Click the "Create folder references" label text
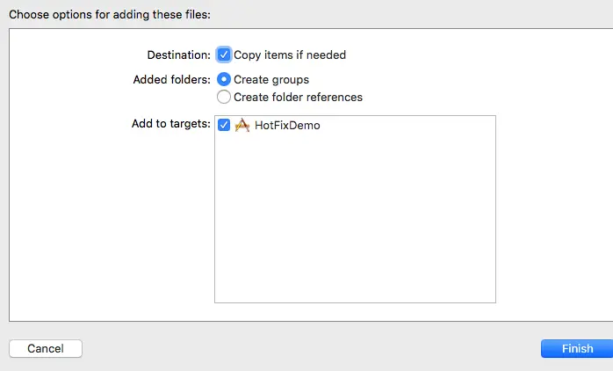This screenshot has width=613, height=371. click(x=298, y=97)
